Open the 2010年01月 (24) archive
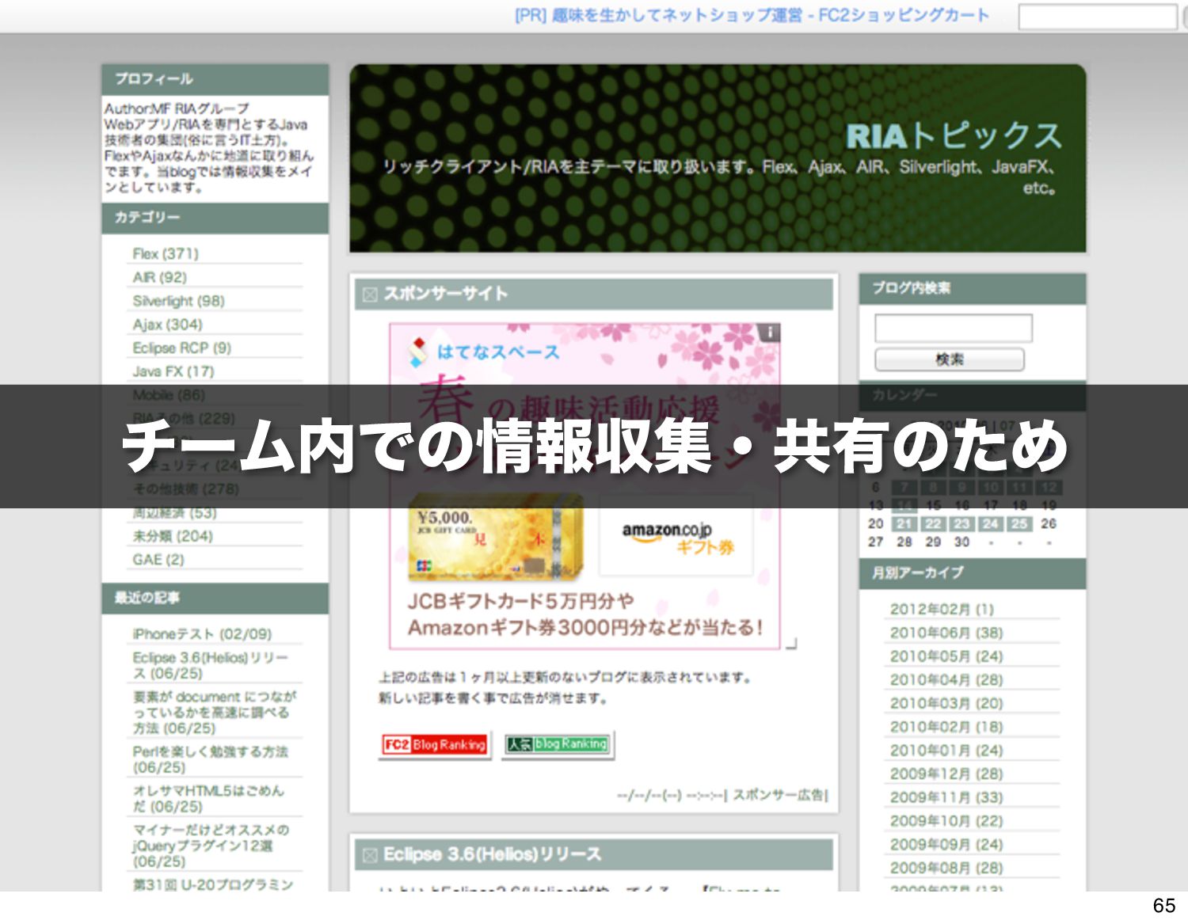 (x=946, y=751)
